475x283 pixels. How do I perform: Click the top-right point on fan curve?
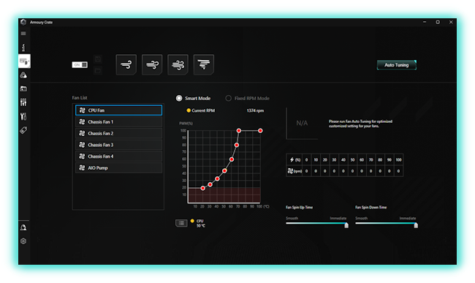tap(260, 131)
